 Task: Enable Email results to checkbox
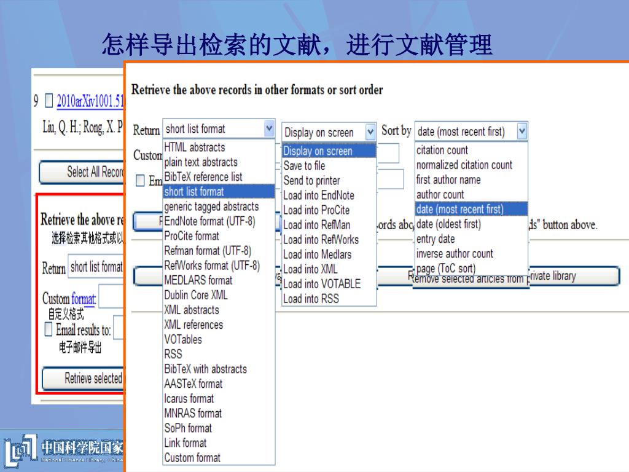click(x=48, y=329)
